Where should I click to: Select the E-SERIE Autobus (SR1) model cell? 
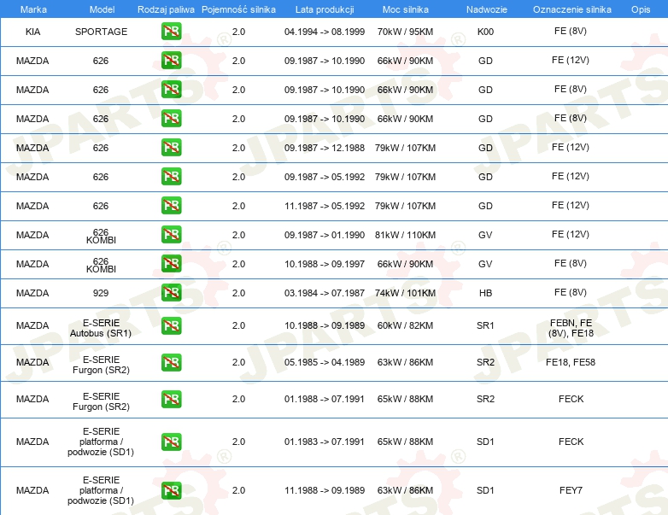101,328
